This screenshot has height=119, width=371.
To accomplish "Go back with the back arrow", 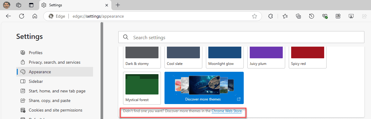I will click(8, 16).
